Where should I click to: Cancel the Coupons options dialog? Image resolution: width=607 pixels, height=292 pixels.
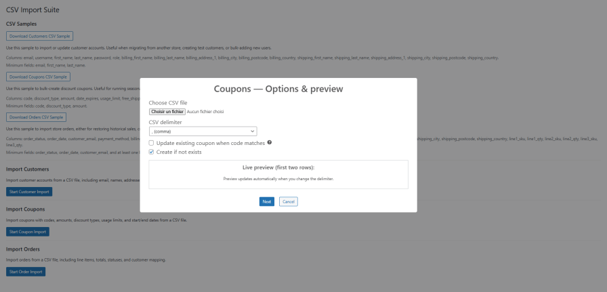288,201
